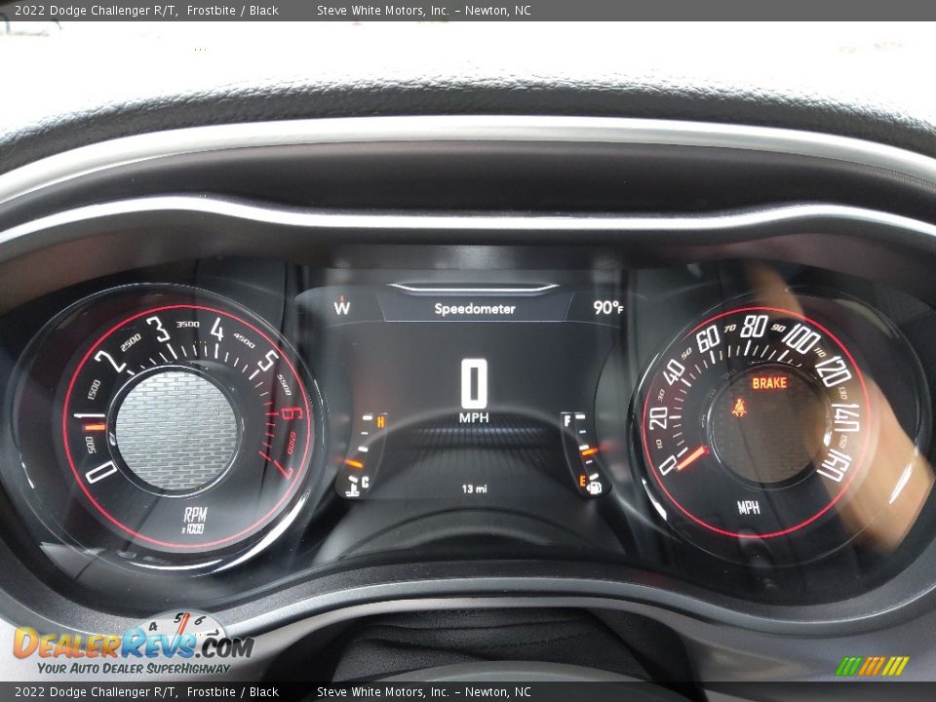The image size is (936, 702).
Task: Click the temperature gauge orange marker
Action: [x=354, y=463]
